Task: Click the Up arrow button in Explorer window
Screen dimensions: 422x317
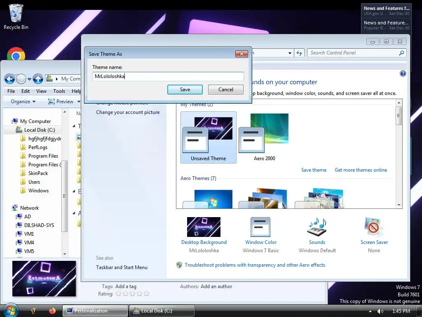Action: pyautogui.click(x=38, y=79)
